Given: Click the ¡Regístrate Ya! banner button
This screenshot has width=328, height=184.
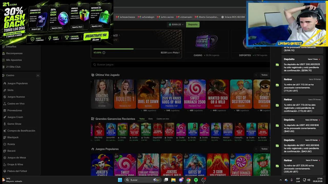Looking at the screenshot, I should (x=96, y=37).
